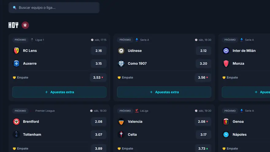This screenshot has width=270, height=152.
Task: Select Tottenham odds 3.07
Action: [x=98, y=134]
